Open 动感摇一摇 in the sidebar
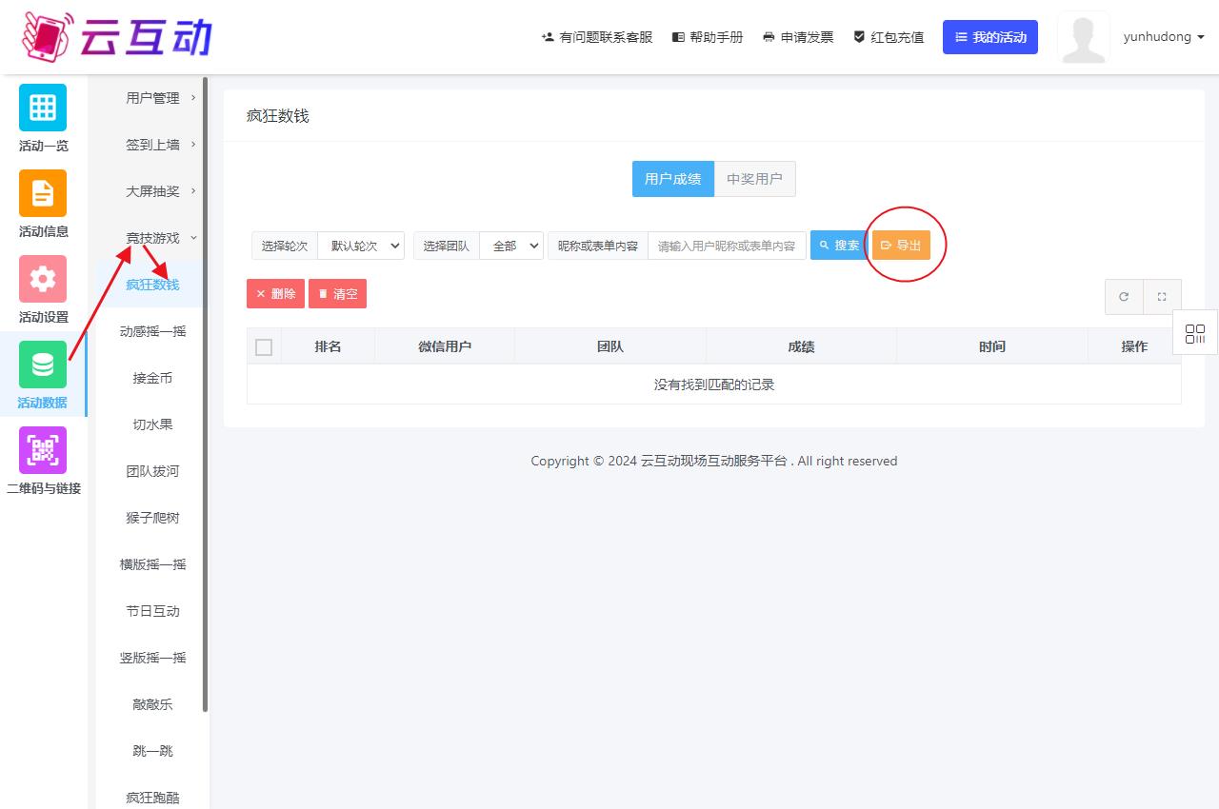The height and width of the screenshot is (809, 1219). pos(152,331)
